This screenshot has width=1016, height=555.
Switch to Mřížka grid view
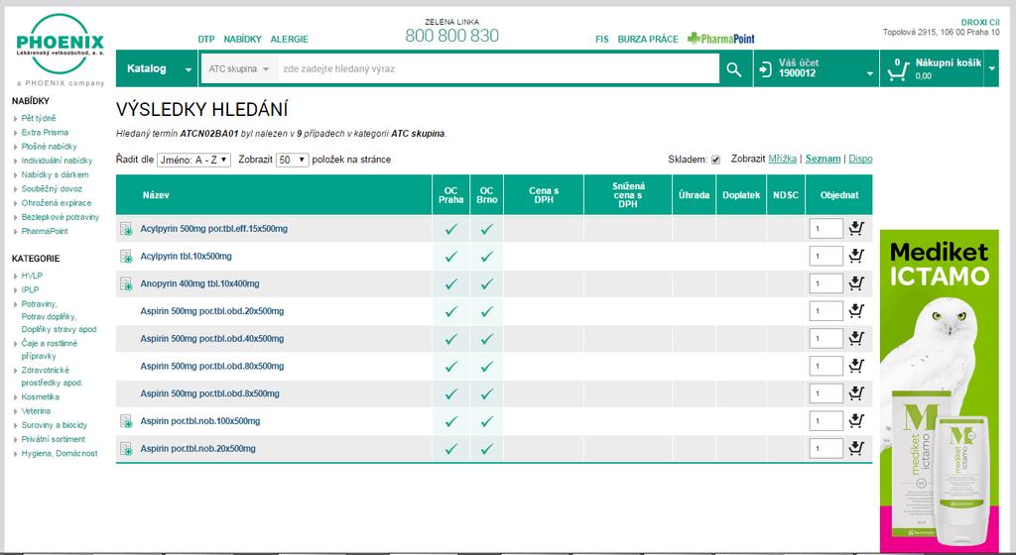tap(782, 159)
